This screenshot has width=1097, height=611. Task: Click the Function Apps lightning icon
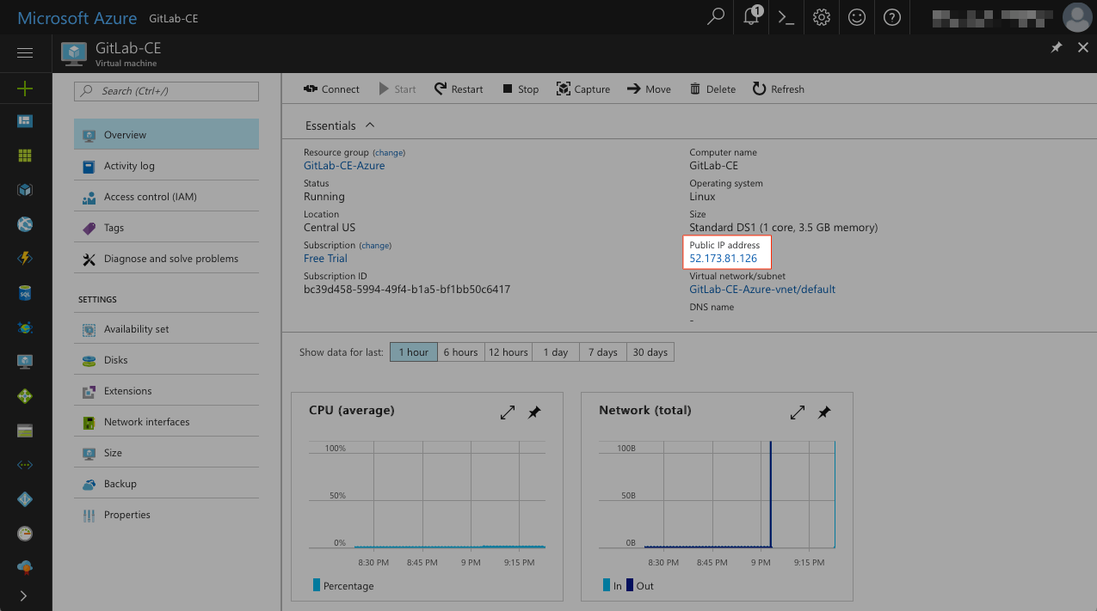[x=25, y=258]
